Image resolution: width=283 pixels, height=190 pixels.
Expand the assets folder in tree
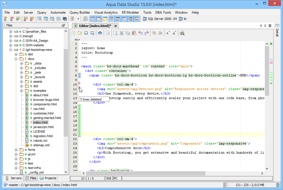point(22,82)
